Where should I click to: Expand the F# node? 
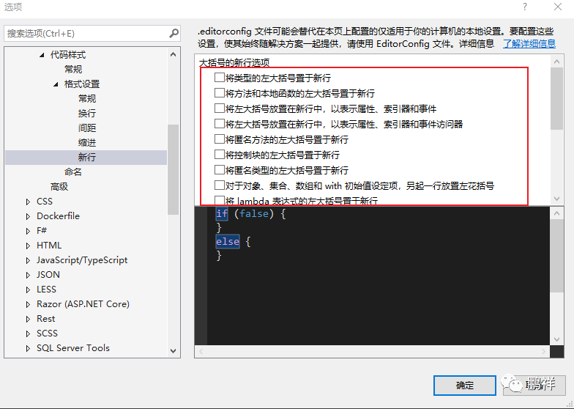tap(28, 231)
